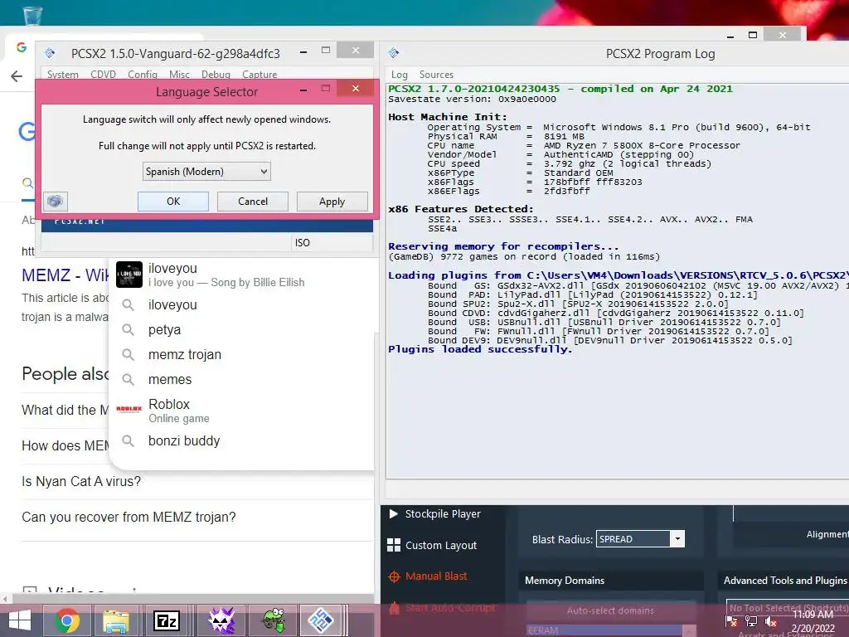Click the Custom Layout grid icon
This screenshot has width=849, height=637.
coord(394,546)
